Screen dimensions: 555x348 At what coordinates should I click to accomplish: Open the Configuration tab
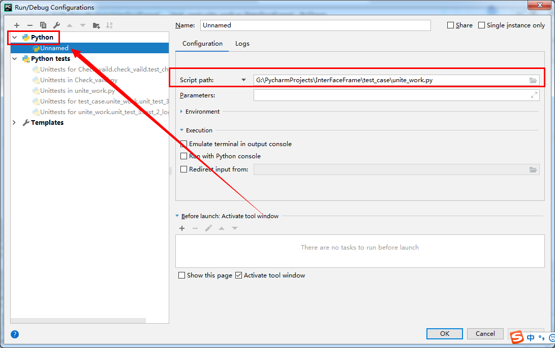(x=202, y=44)
